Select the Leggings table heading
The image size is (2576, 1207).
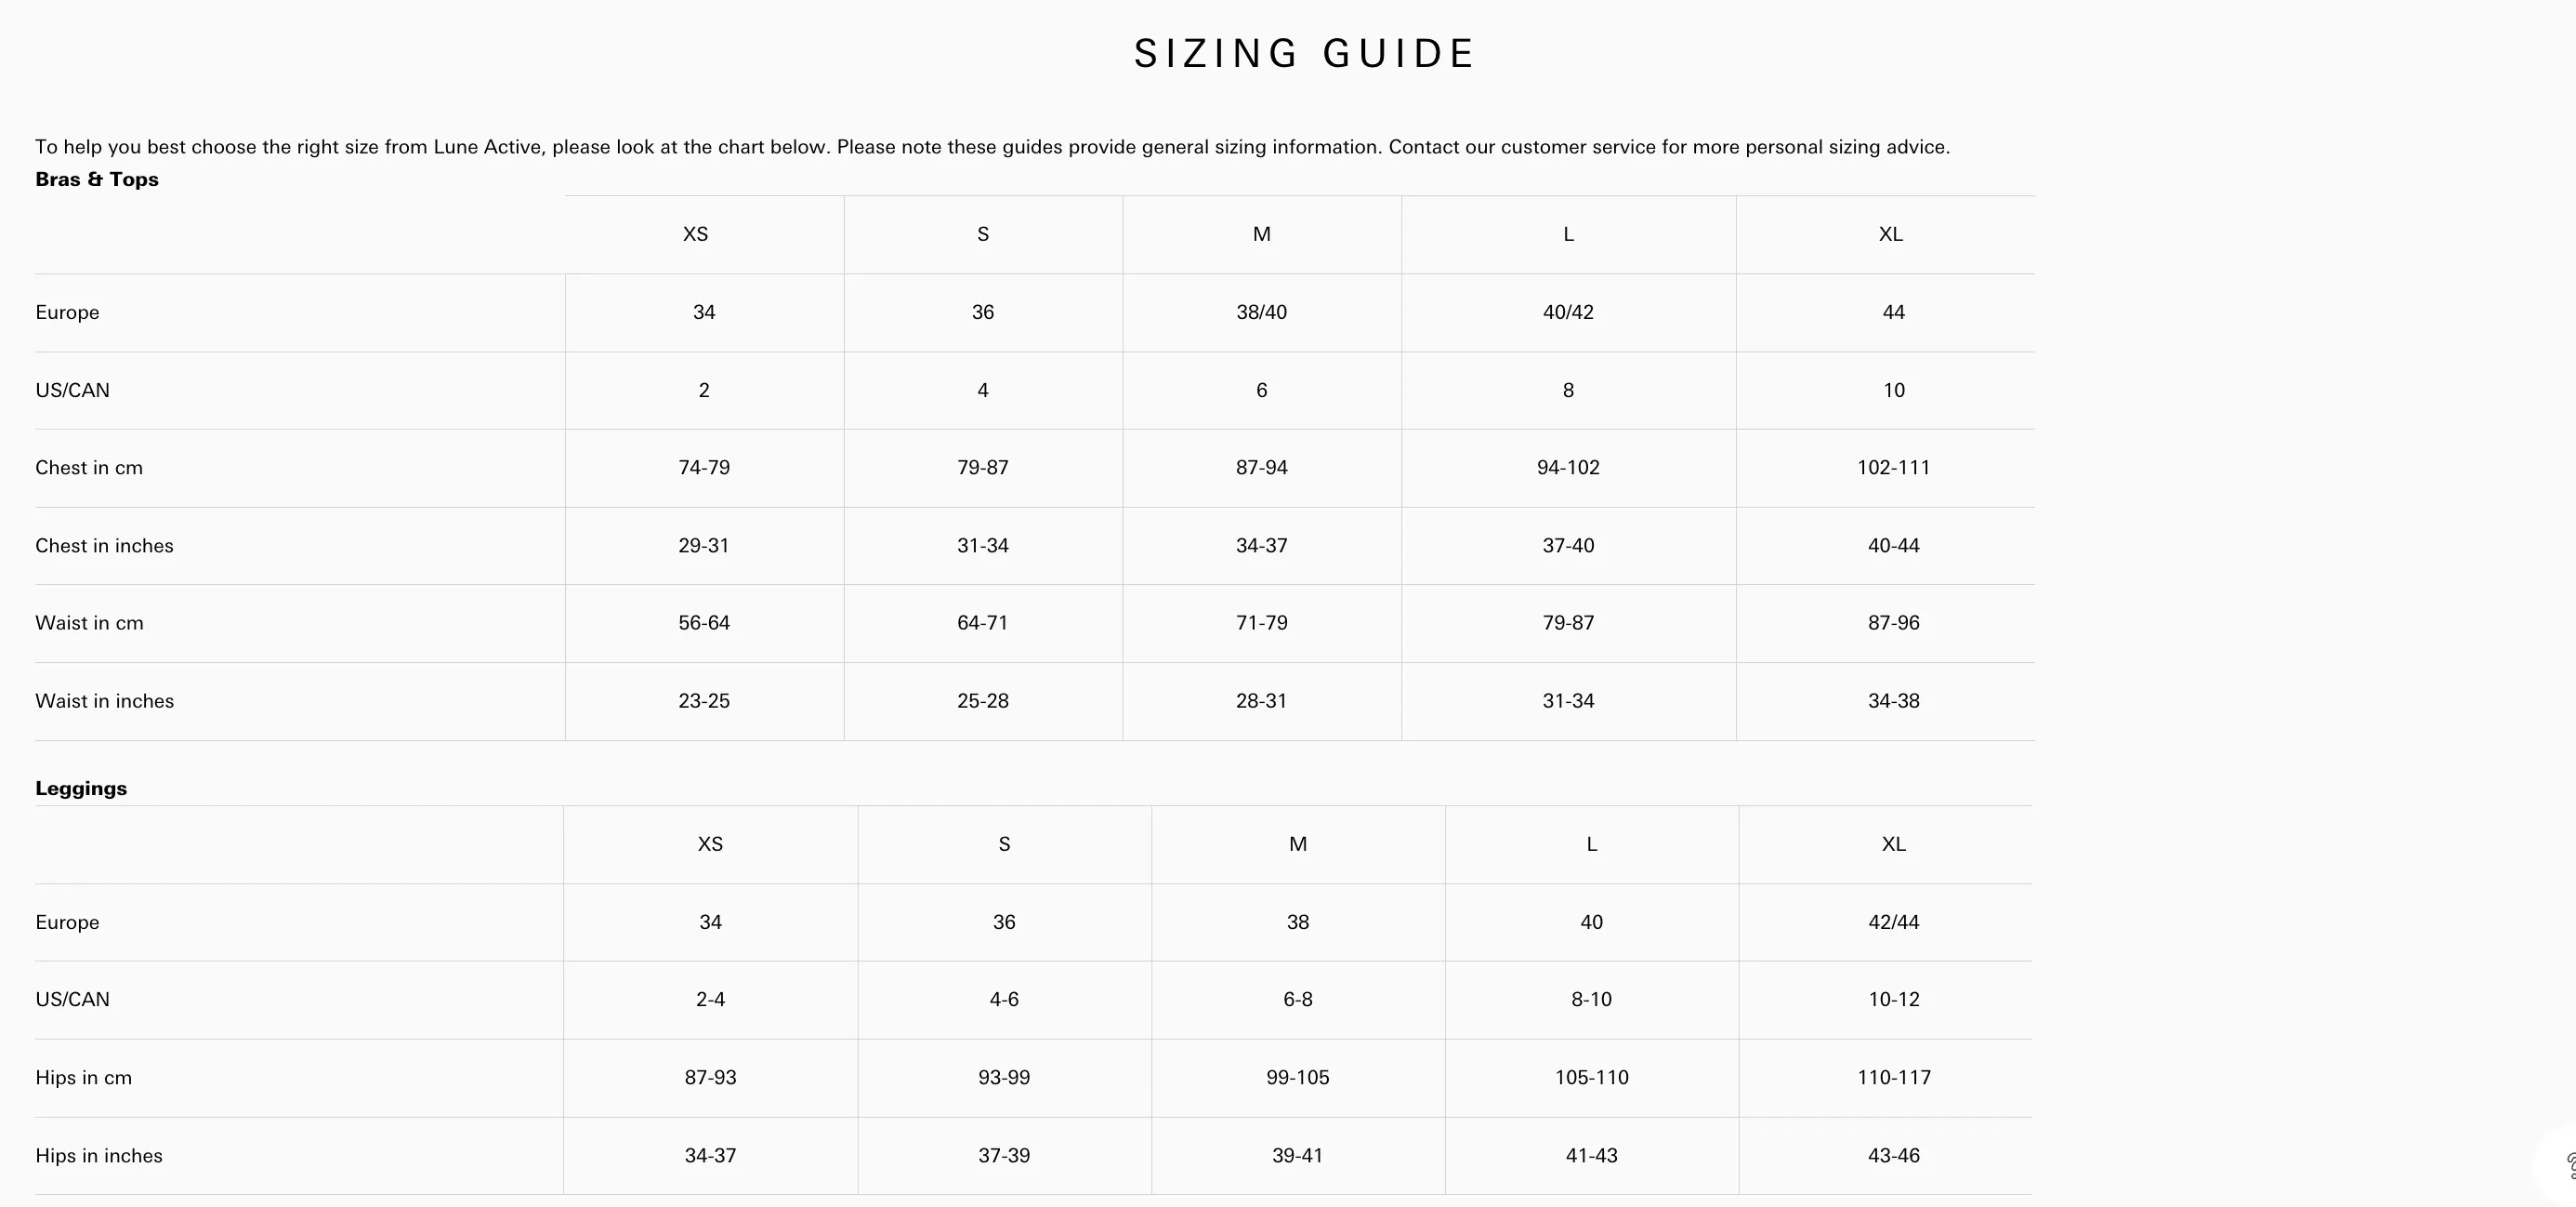(81, 788)
